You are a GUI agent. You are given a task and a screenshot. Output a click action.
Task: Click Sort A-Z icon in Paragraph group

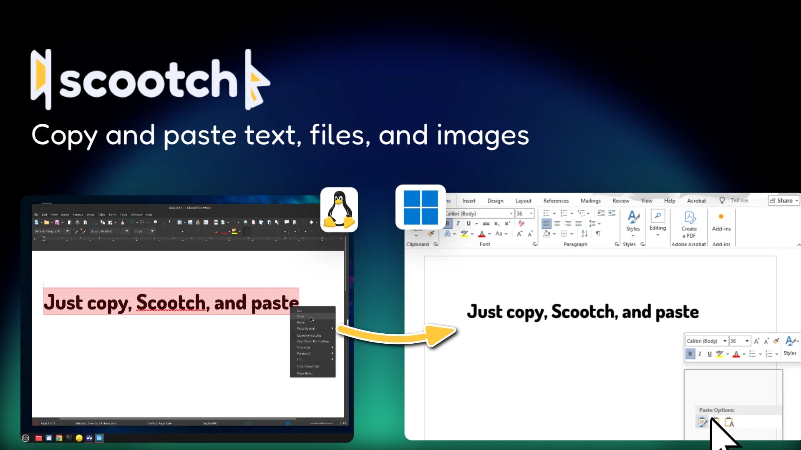point(584,234)
